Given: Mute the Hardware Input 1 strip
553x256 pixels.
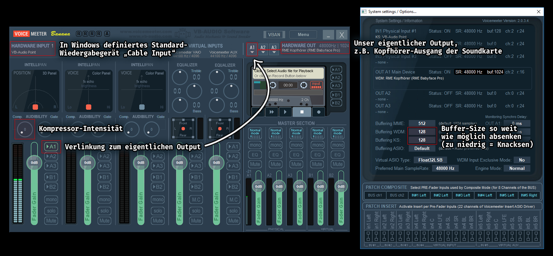Looking at the screenshot, I should pos(51,221).
